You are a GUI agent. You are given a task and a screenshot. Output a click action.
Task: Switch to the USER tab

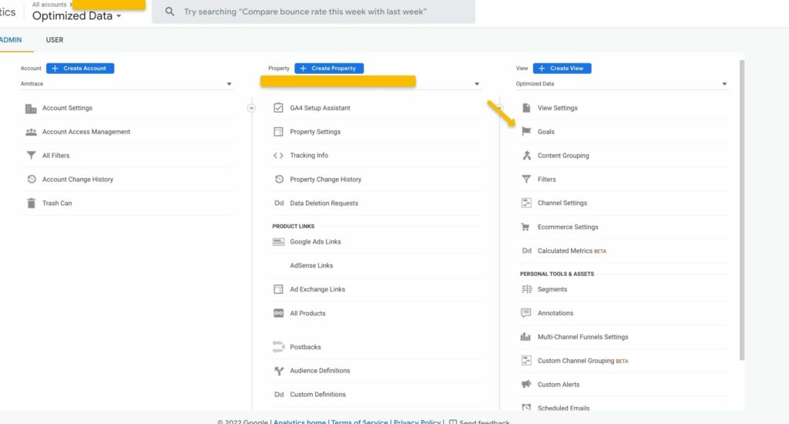click(55, 40)
